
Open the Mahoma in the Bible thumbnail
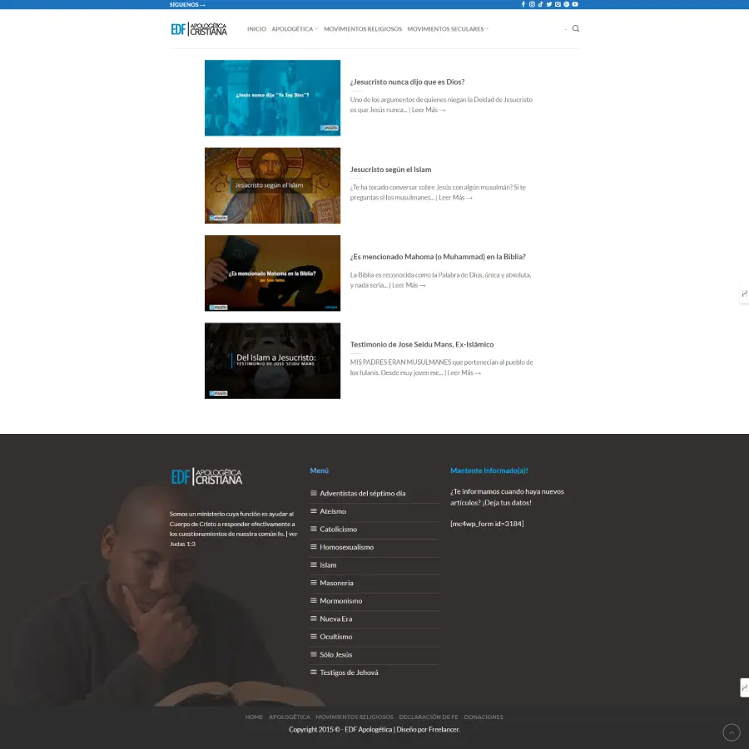pos(272,273)
